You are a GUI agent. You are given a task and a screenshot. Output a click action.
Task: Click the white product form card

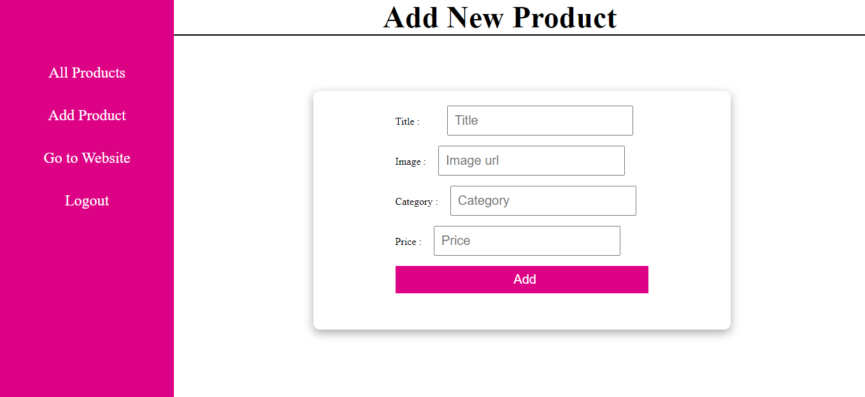(522, 312)
